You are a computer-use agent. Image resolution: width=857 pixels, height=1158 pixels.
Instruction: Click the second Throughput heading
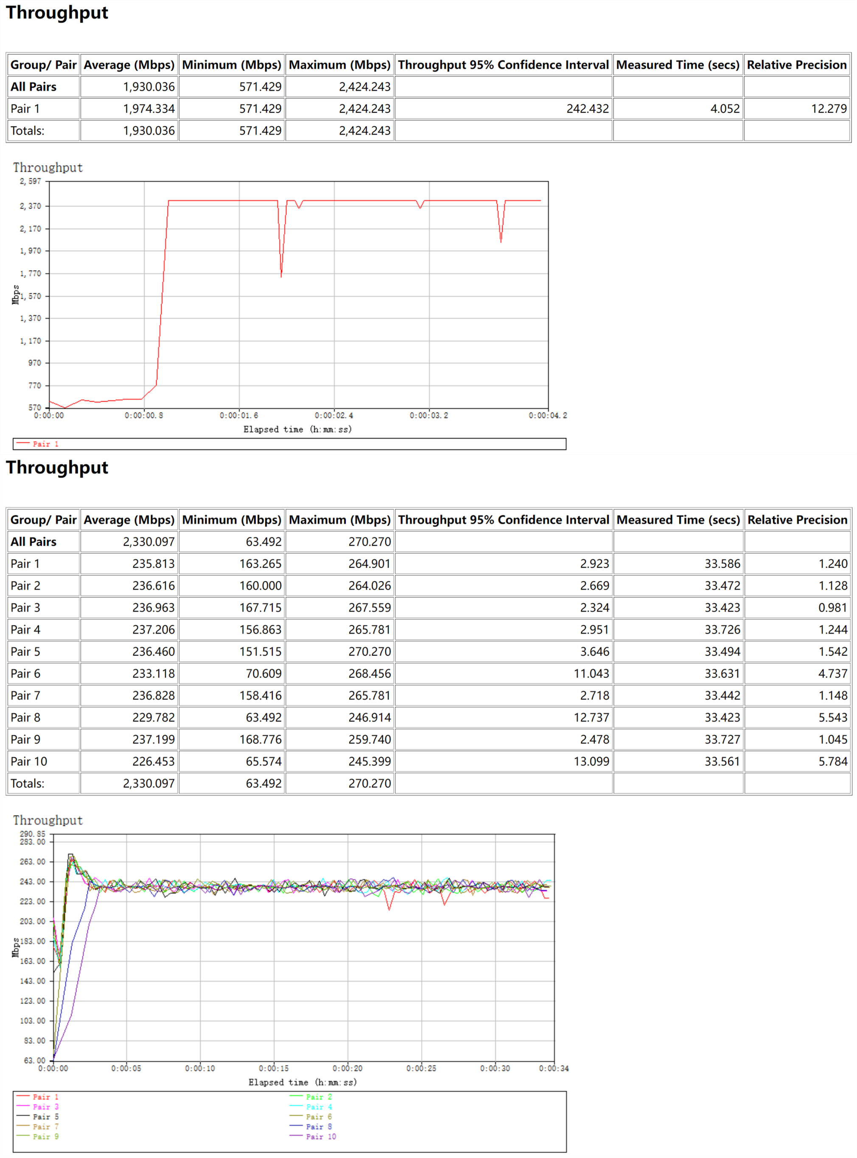click(x=57, y=468)
